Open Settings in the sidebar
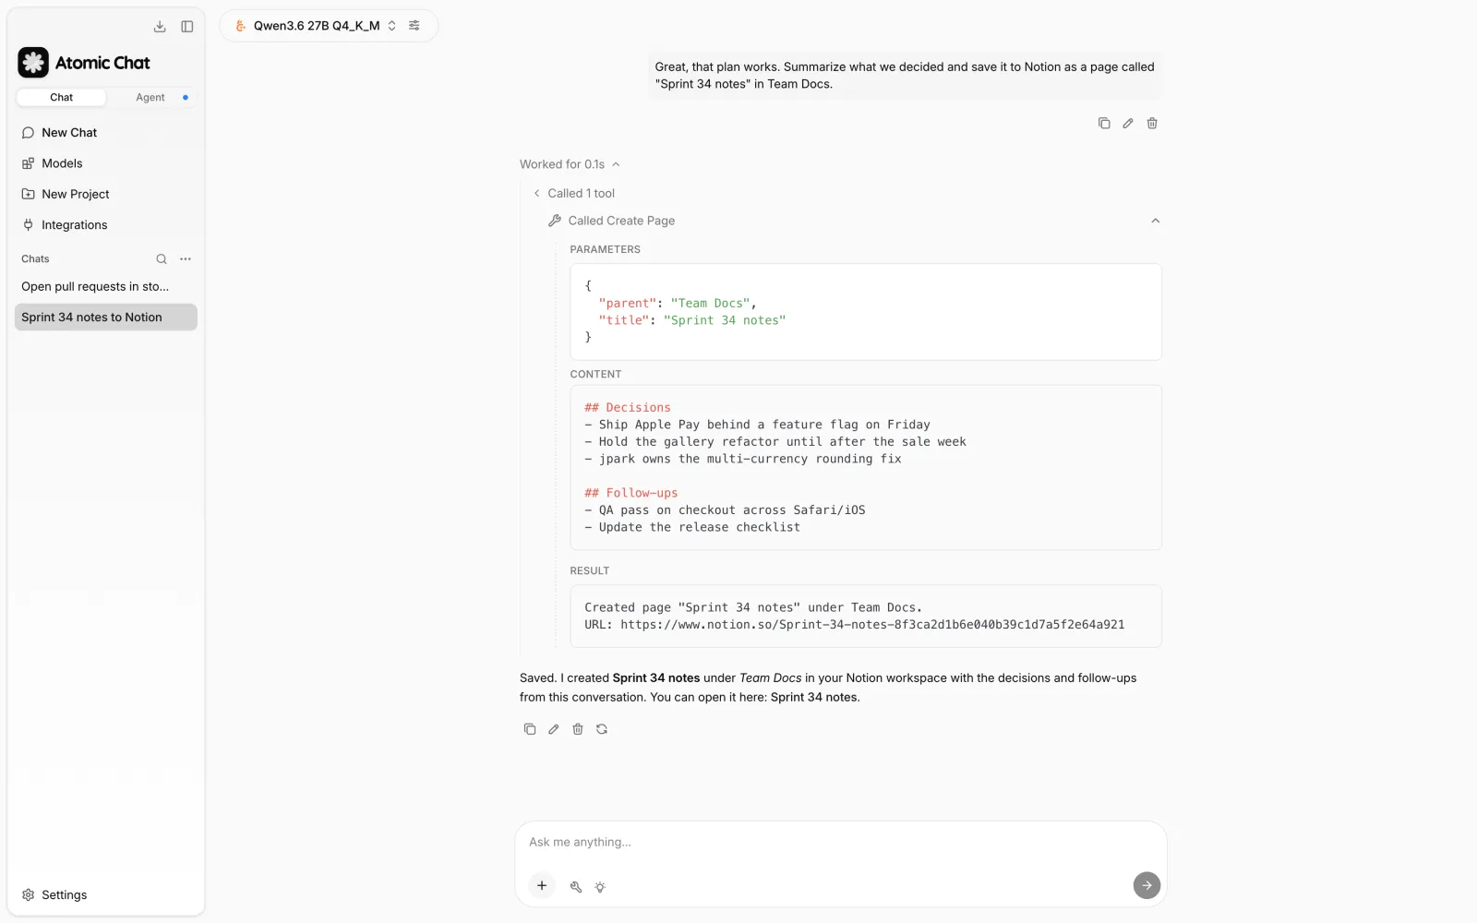Viewport: 1477px width, 923px height. pos(106,895)
